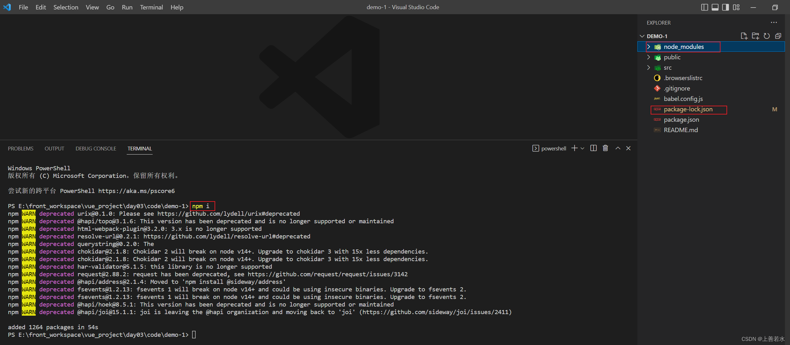Open the File menu
790x345 pixels.
(x=23, y=7)
